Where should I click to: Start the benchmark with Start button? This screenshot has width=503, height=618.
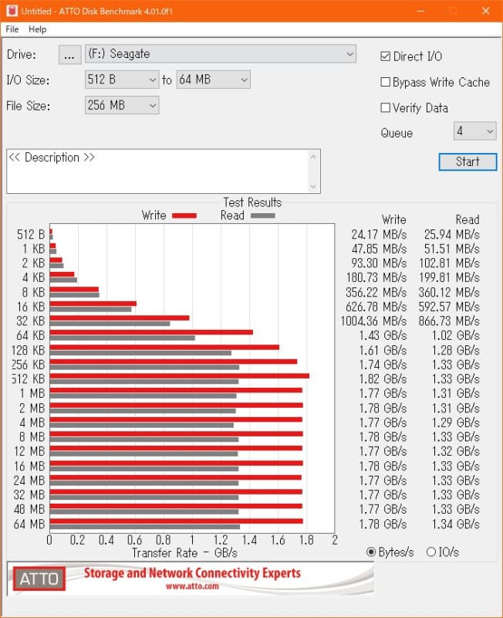[468, 161]
